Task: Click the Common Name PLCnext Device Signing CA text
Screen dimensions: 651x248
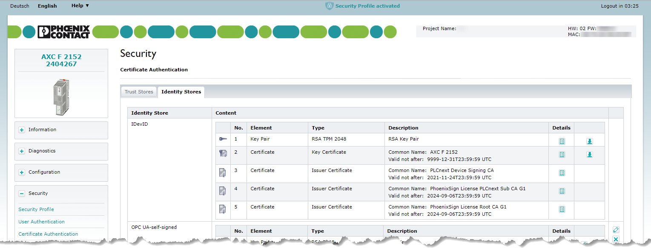Action: coord(441,170)
